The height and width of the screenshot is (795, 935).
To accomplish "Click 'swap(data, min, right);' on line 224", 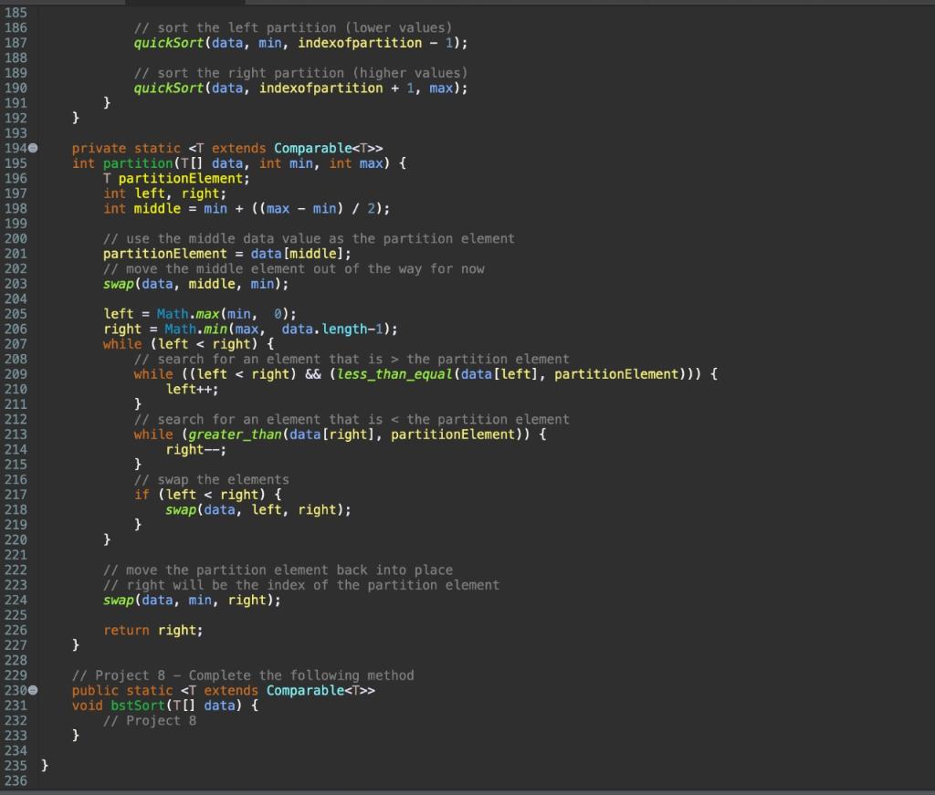I will pos(192,600).
